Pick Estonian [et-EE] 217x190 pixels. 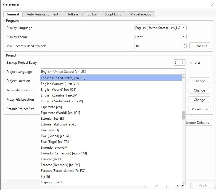coord(111,119)
